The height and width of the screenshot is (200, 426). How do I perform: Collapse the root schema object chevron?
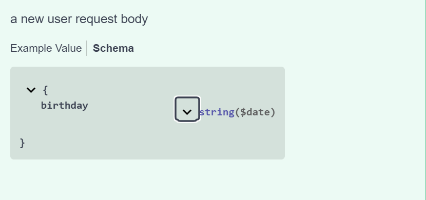click(31, 90)
